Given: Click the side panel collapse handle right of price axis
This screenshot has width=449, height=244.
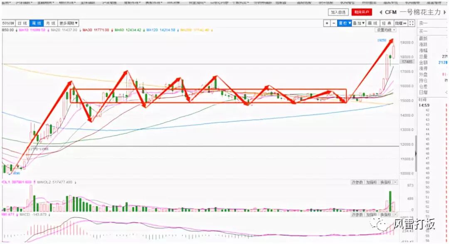Looking at the screenshot, I should [x=416, y=154].
